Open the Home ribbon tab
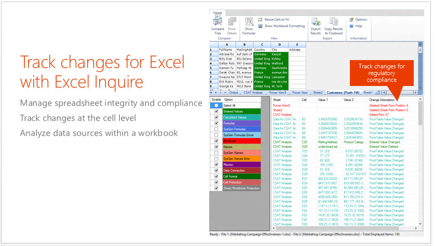 [x=217, y=12]
